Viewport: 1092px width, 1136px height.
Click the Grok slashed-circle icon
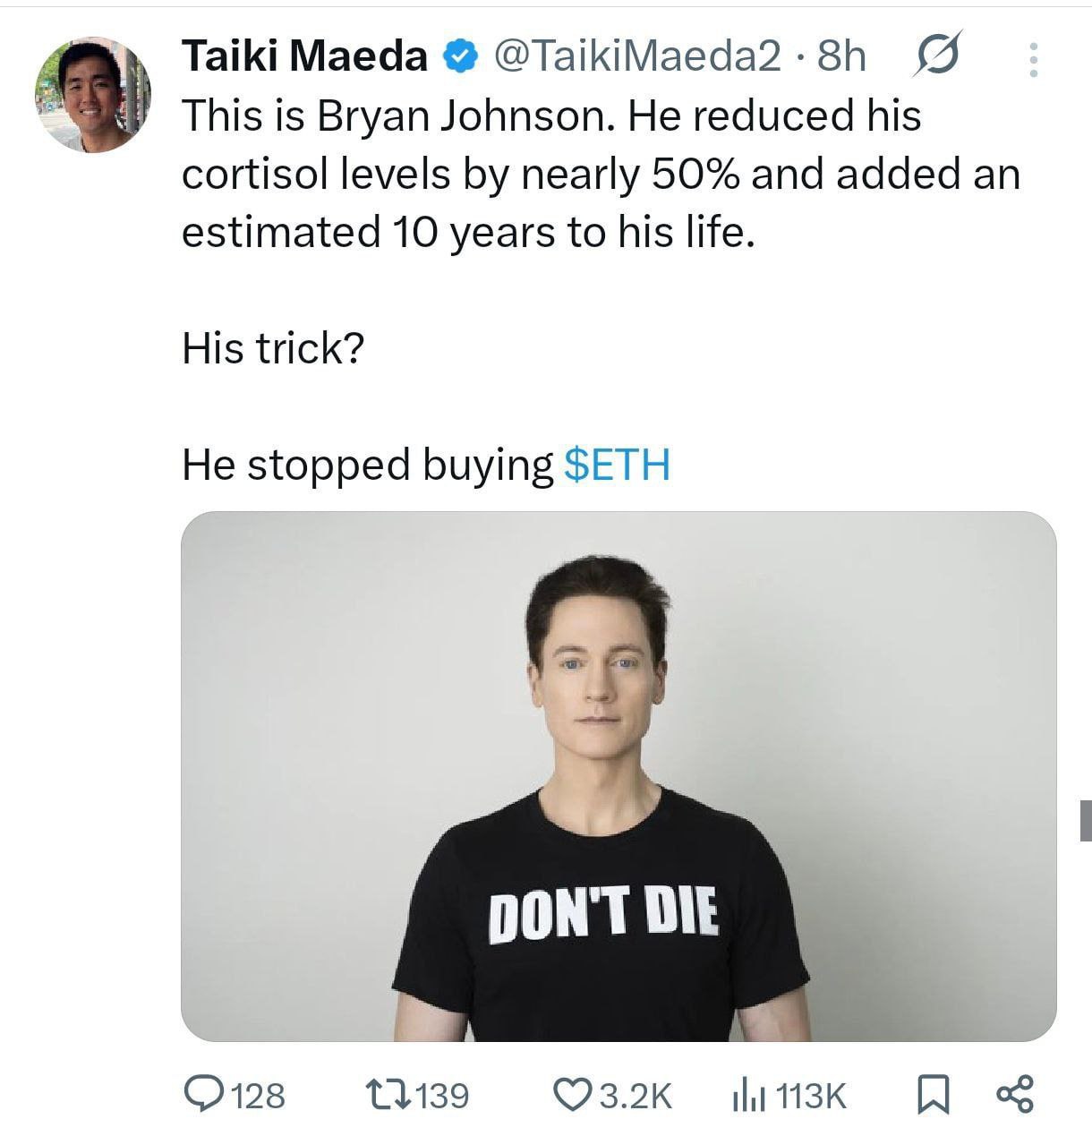938,55
